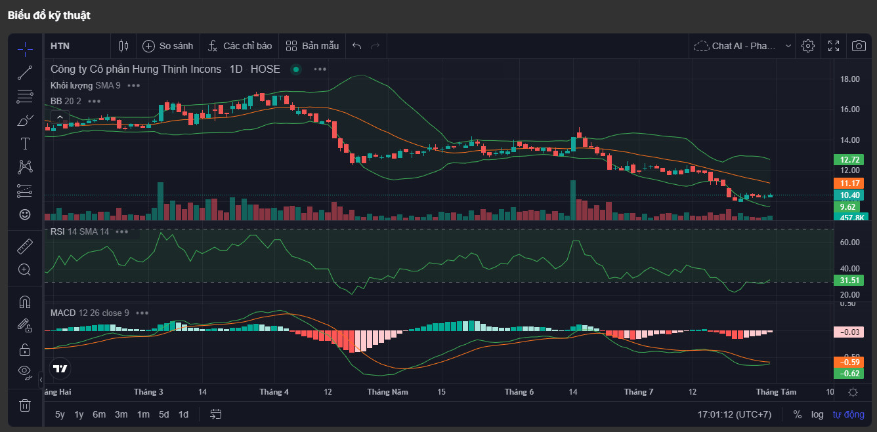877x432 pixels.
Task: Click the Khối lượng SMA 9 legend
Action: click(x=86, y=85)
